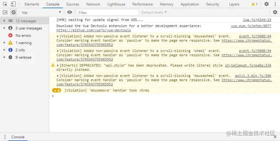Open DevTools settings gear in tab bar
The image size is (280, 141).
tap(267, 4)
